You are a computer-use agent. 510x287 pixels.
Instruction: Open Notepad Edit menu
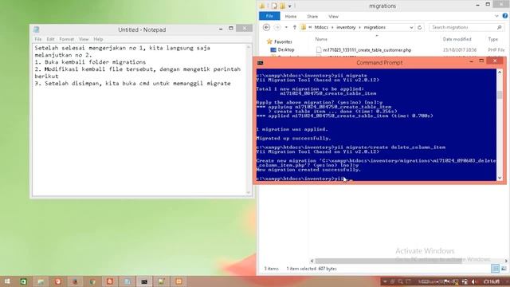point(50,39)
